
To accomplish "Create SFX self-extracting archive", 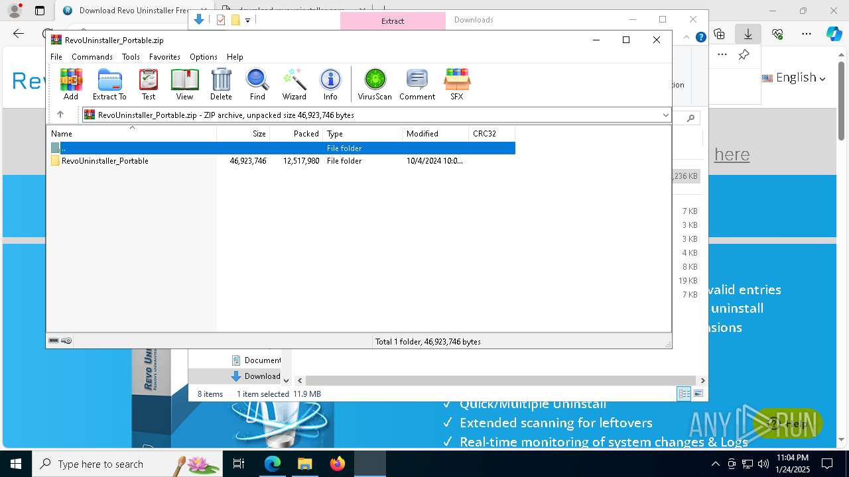I will click(457, 84).
